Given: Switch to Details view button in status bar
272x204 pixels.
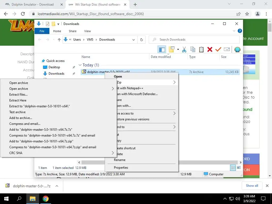Looking at the screenshot, I should [x=233, y=168].
